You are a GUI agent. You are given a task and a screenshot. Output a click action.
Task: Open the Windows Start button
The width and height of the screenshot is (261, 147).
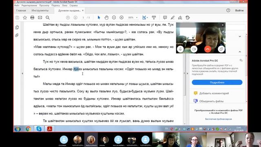(18, 129)
